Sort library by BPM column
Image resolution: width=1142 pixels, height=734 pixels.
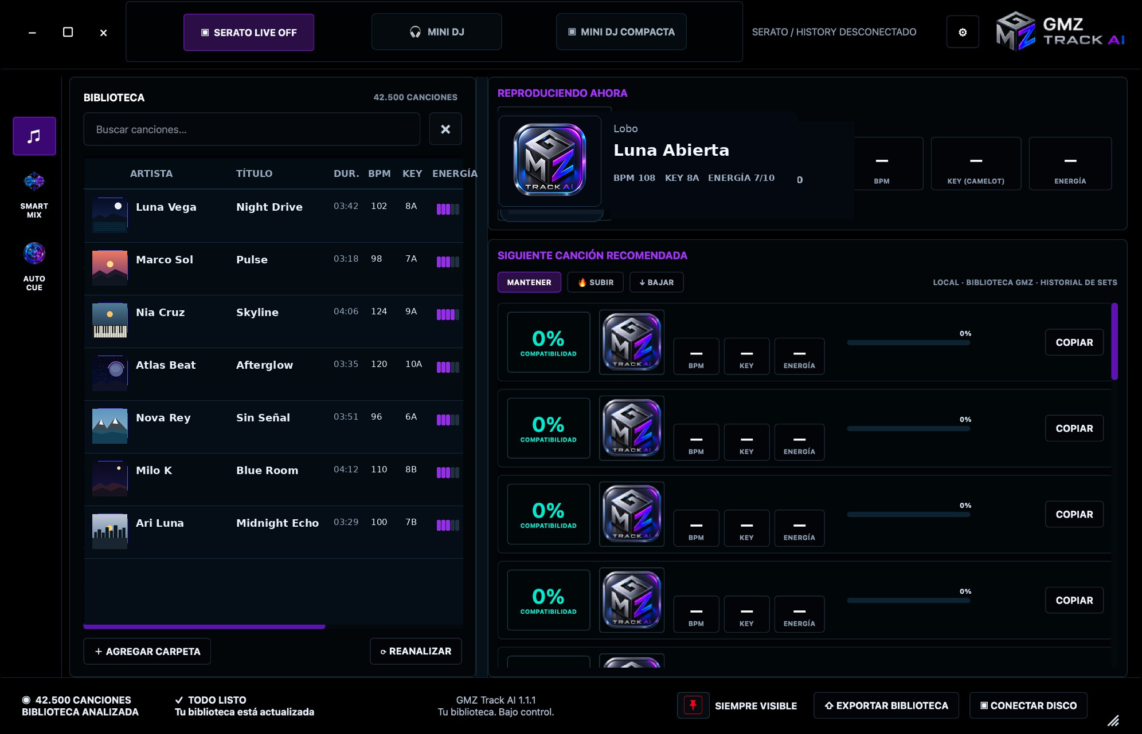point(379,173)
